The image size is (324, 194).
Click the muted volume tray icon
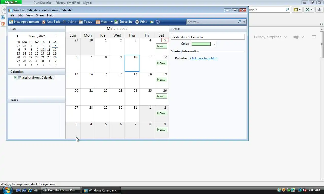coord(305,190)
